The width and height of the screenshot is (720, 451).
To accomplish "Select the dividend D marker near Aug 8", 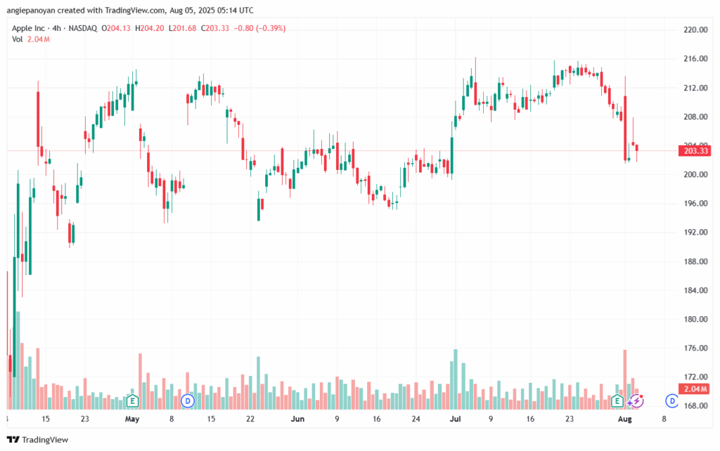I will tap(671, 401).
